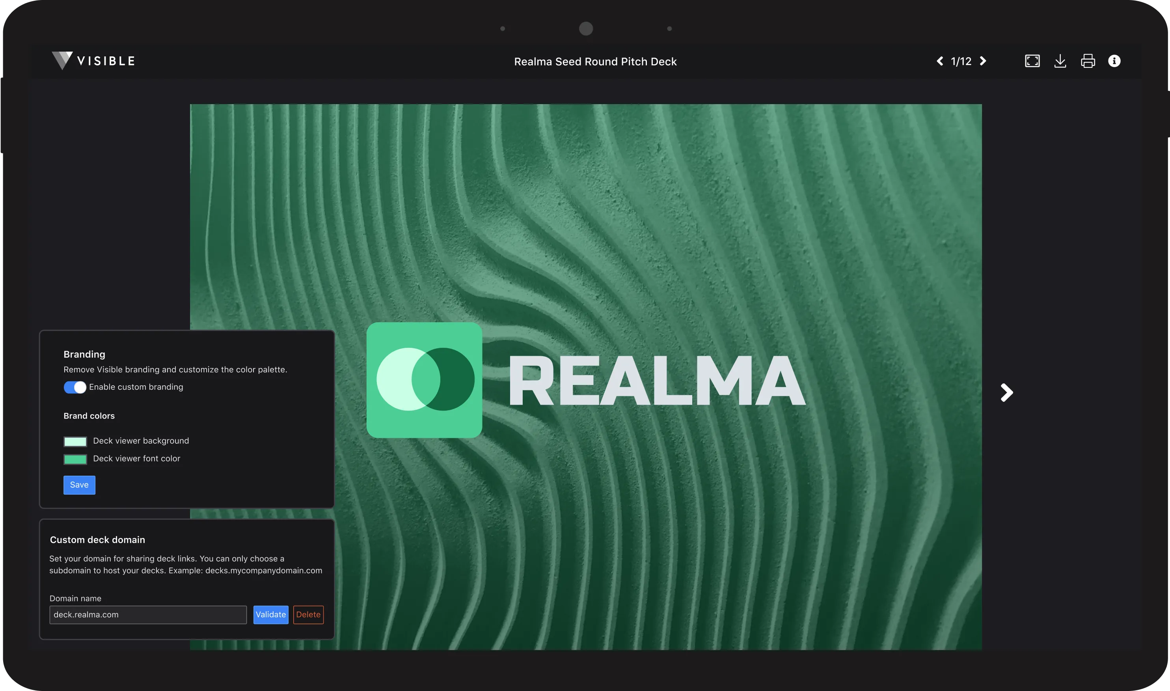Image resolution: width=1170 pixels, height=691 pixels.
Task: Open Deck viewer font color swatch
Action: 75,459
